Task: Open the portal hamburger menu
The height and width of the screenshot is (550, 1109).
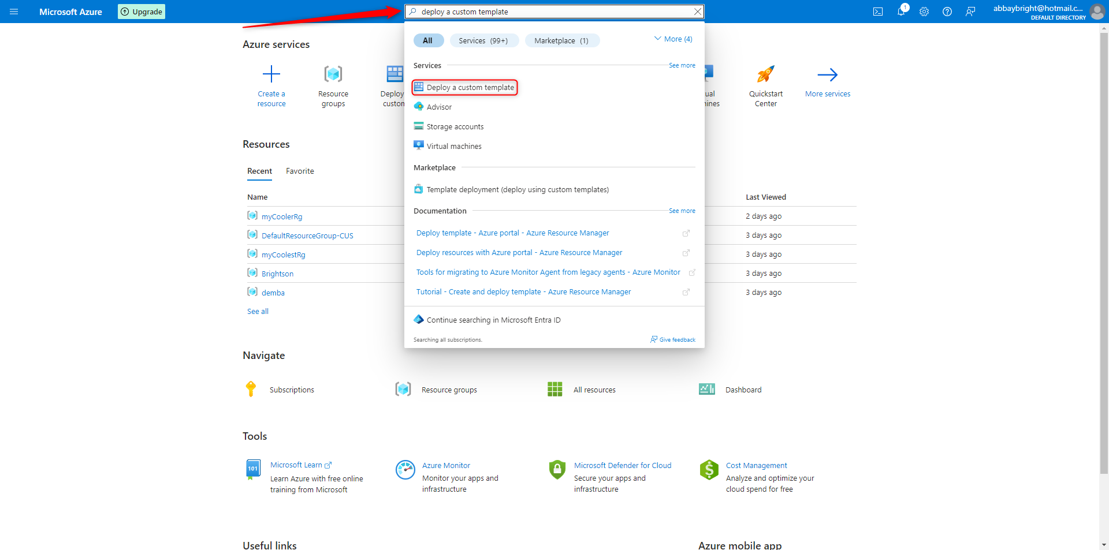Action: click(14, 12)
